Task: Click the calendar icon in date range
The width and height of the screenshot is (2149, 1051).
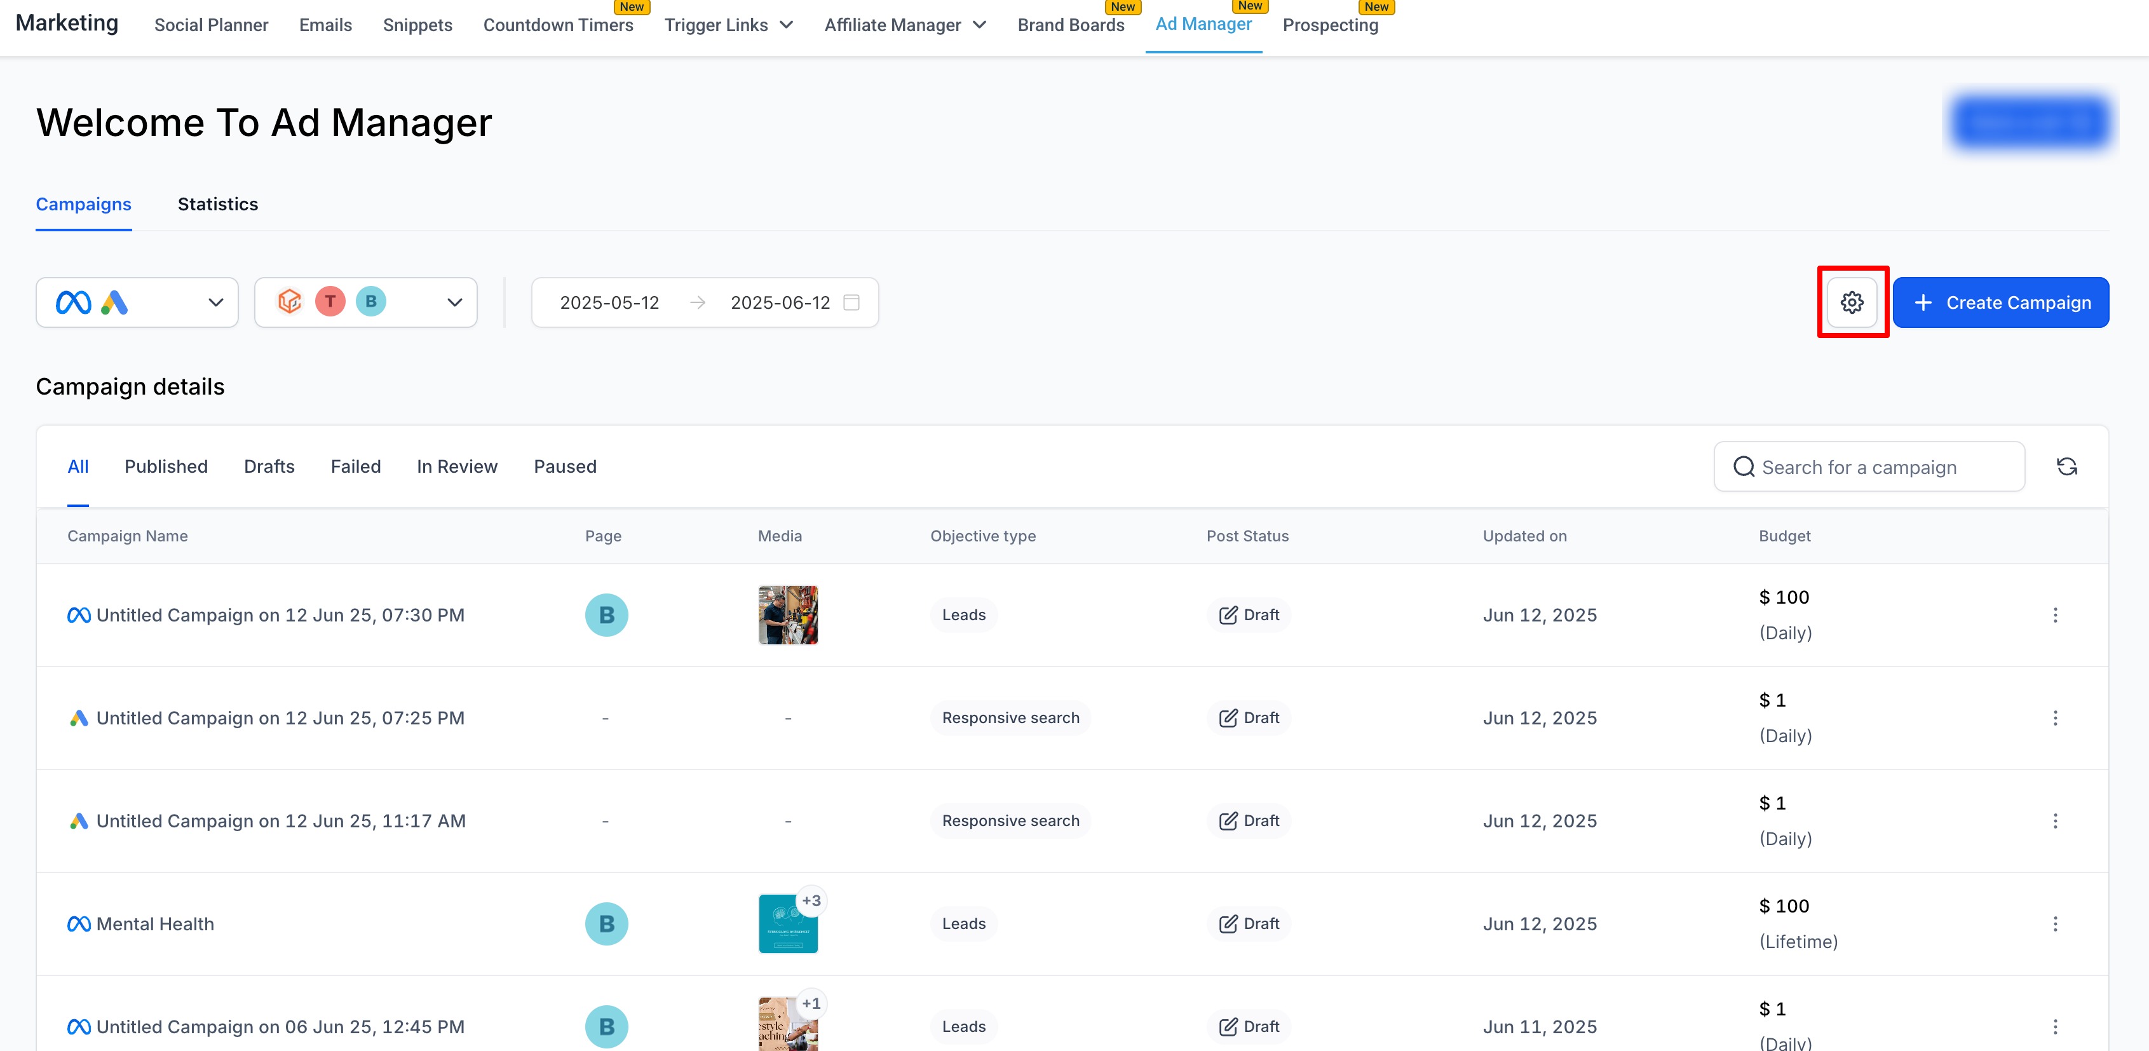Action: tap(851, 302)
